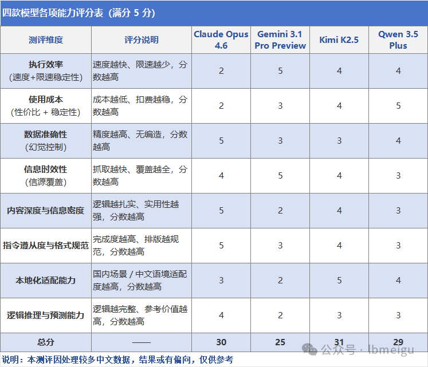Image resolution: width=428 pixels, height=367 pixels.
Task: Click description '国内场景 / 中文语境适配度越高'
Action: point(140,281)
